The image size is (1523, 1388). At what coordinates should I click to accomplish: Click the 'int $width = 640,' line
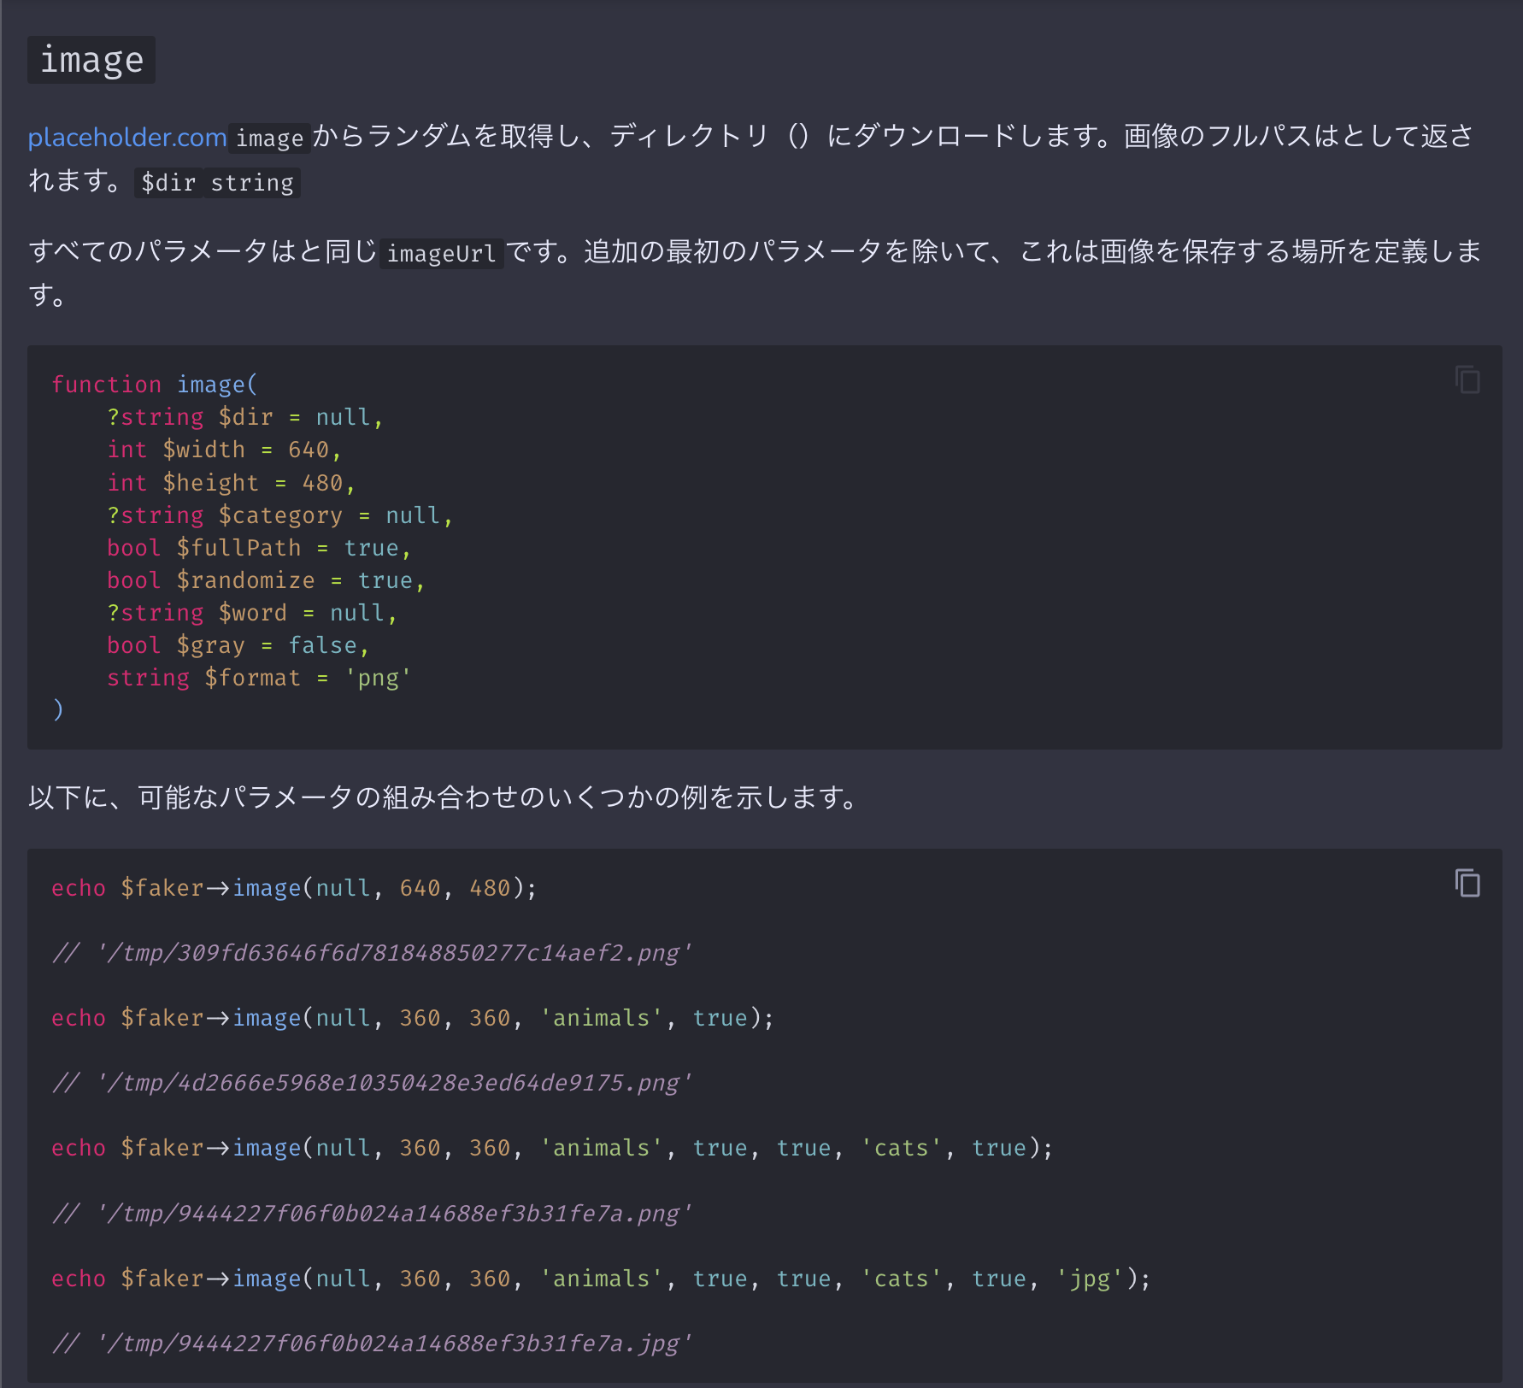point(225,450)
